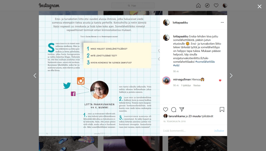Open post options three-dots menu

[x=222, y=23]
